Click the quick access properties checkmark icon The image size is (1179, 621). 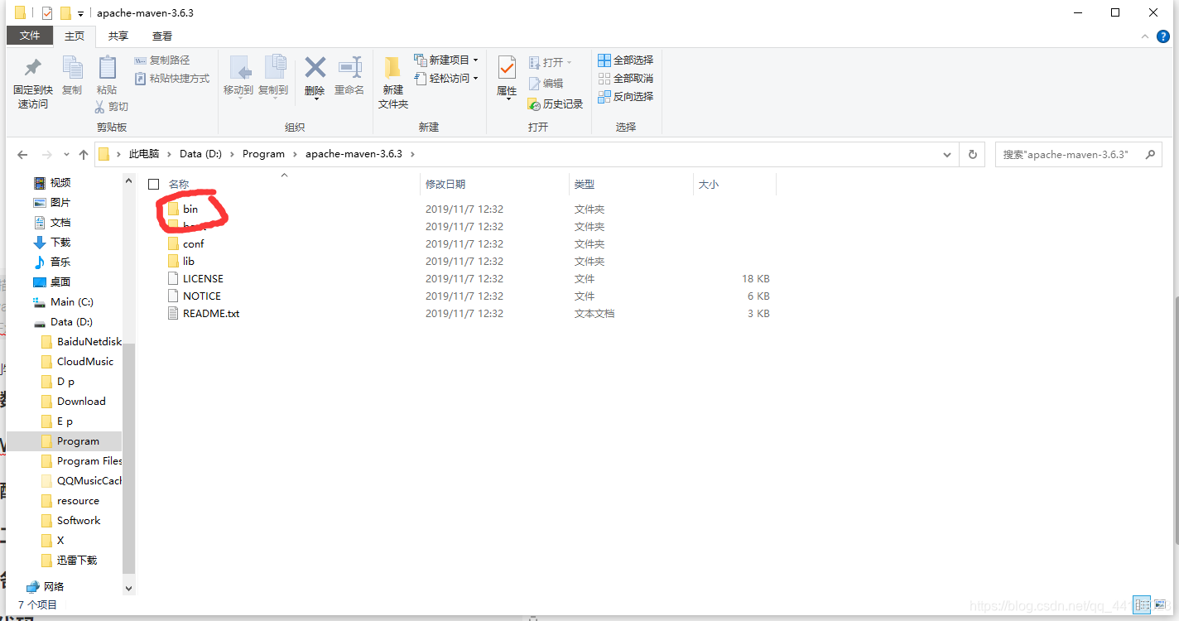point(47,13)
